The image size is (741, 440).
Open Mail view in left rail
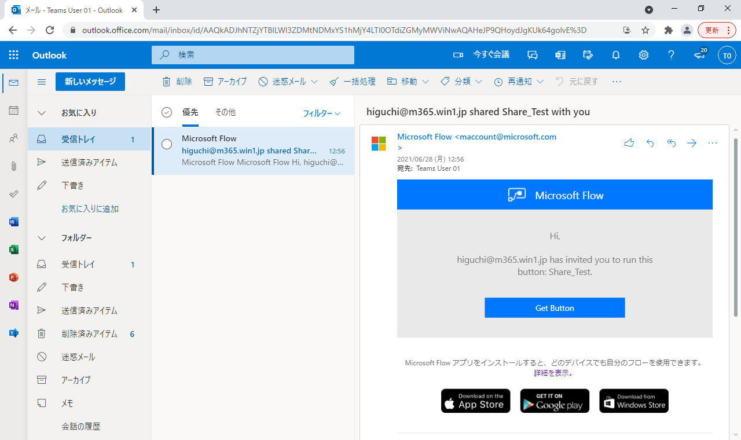14,83
